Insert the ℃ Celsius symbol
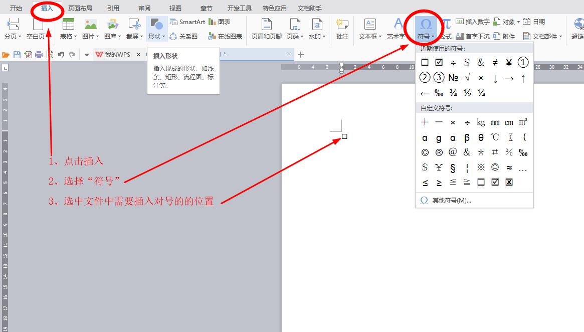The height and width of the screenshot is (332, 584). pos(495,137)
